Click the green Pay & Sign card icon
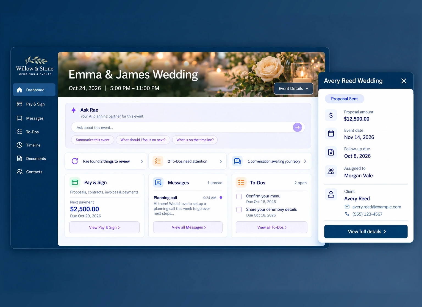The height and width of the screenshot is (307, 422). pos(75,182)
